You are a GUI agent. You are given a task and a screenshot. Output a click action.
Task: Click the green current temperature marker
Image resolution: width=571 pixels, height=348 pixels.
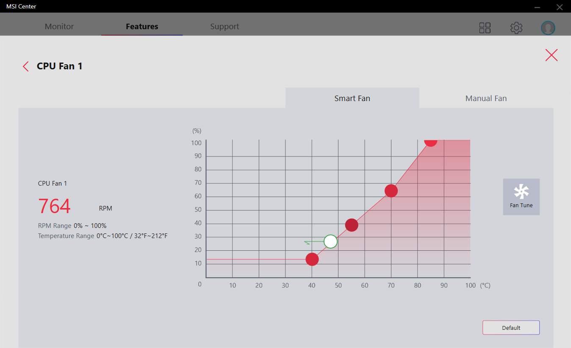pos(330,241)
